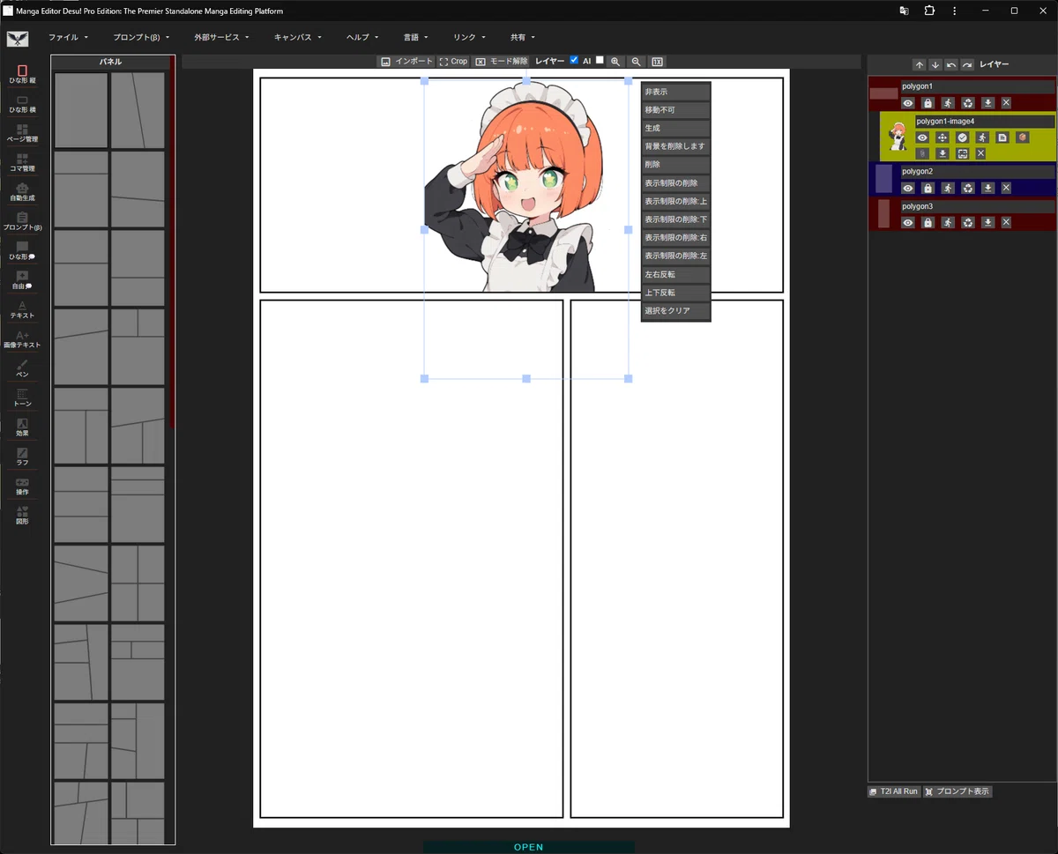Open the 図形 shapes tool
This screenshot has height=854, width=1058.
point(22,516)
